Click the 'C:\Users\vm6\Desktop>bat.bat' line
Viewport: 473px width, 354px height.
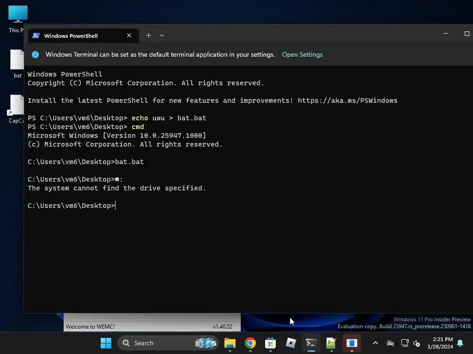pyautogui.click(x=85, y=162)
